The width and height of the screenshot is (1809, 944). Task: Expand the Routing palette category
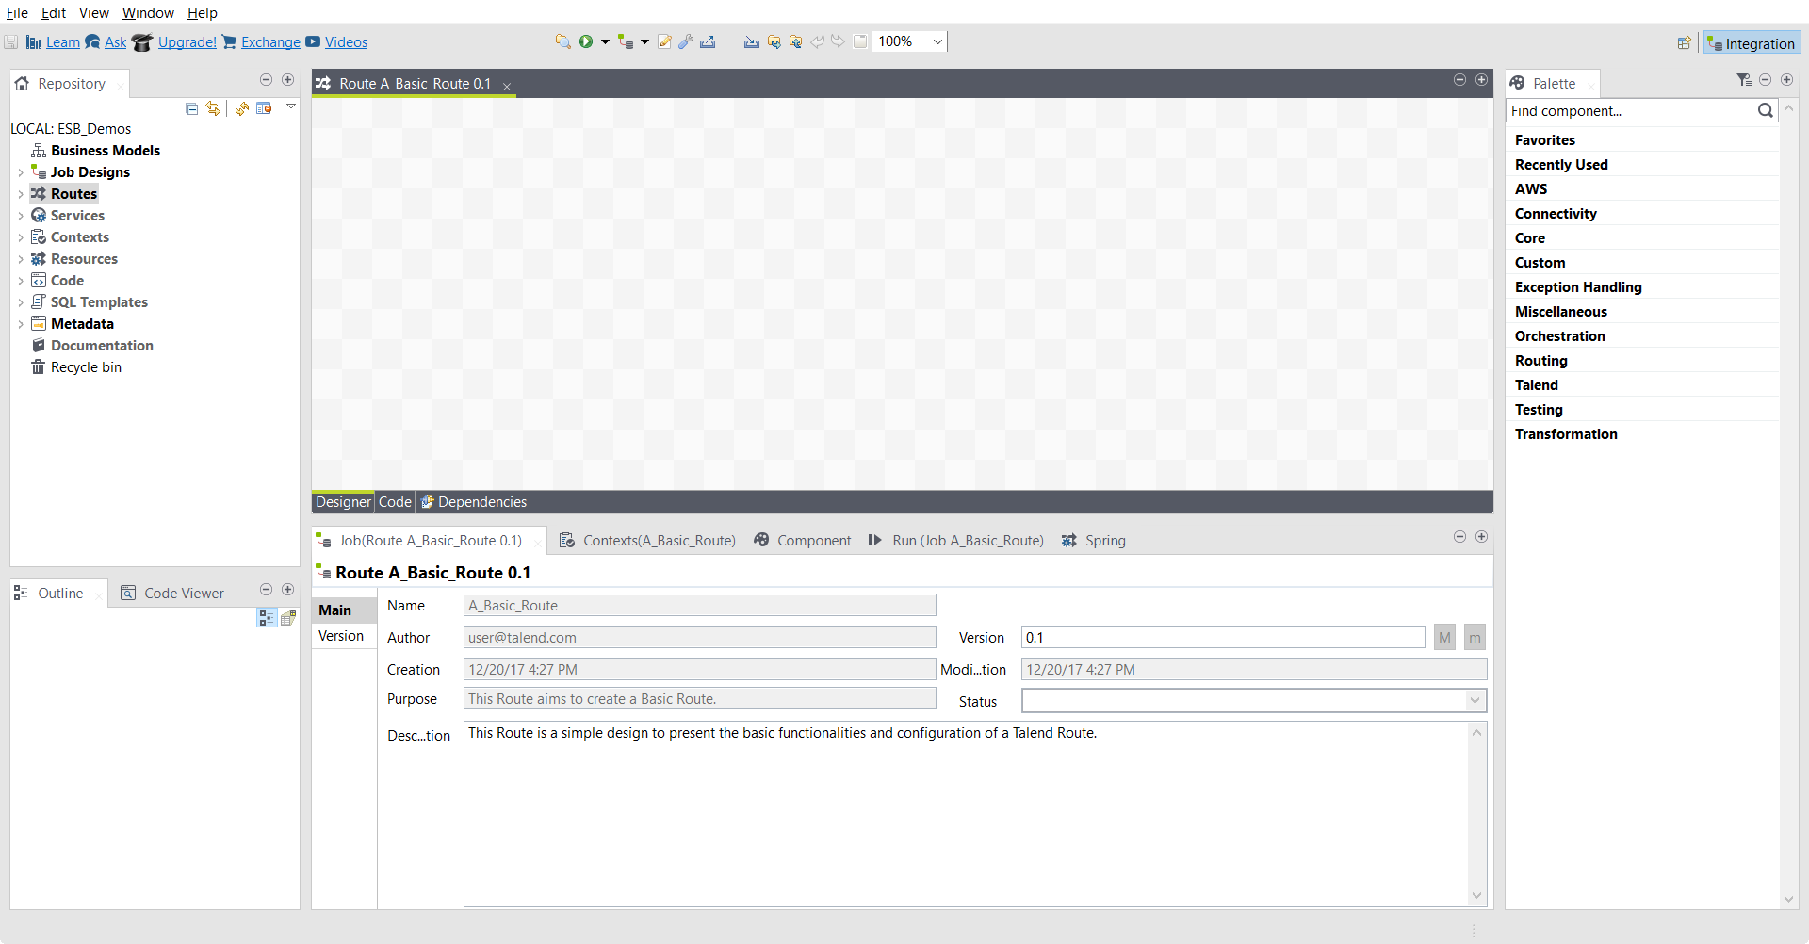[1541, 361]
